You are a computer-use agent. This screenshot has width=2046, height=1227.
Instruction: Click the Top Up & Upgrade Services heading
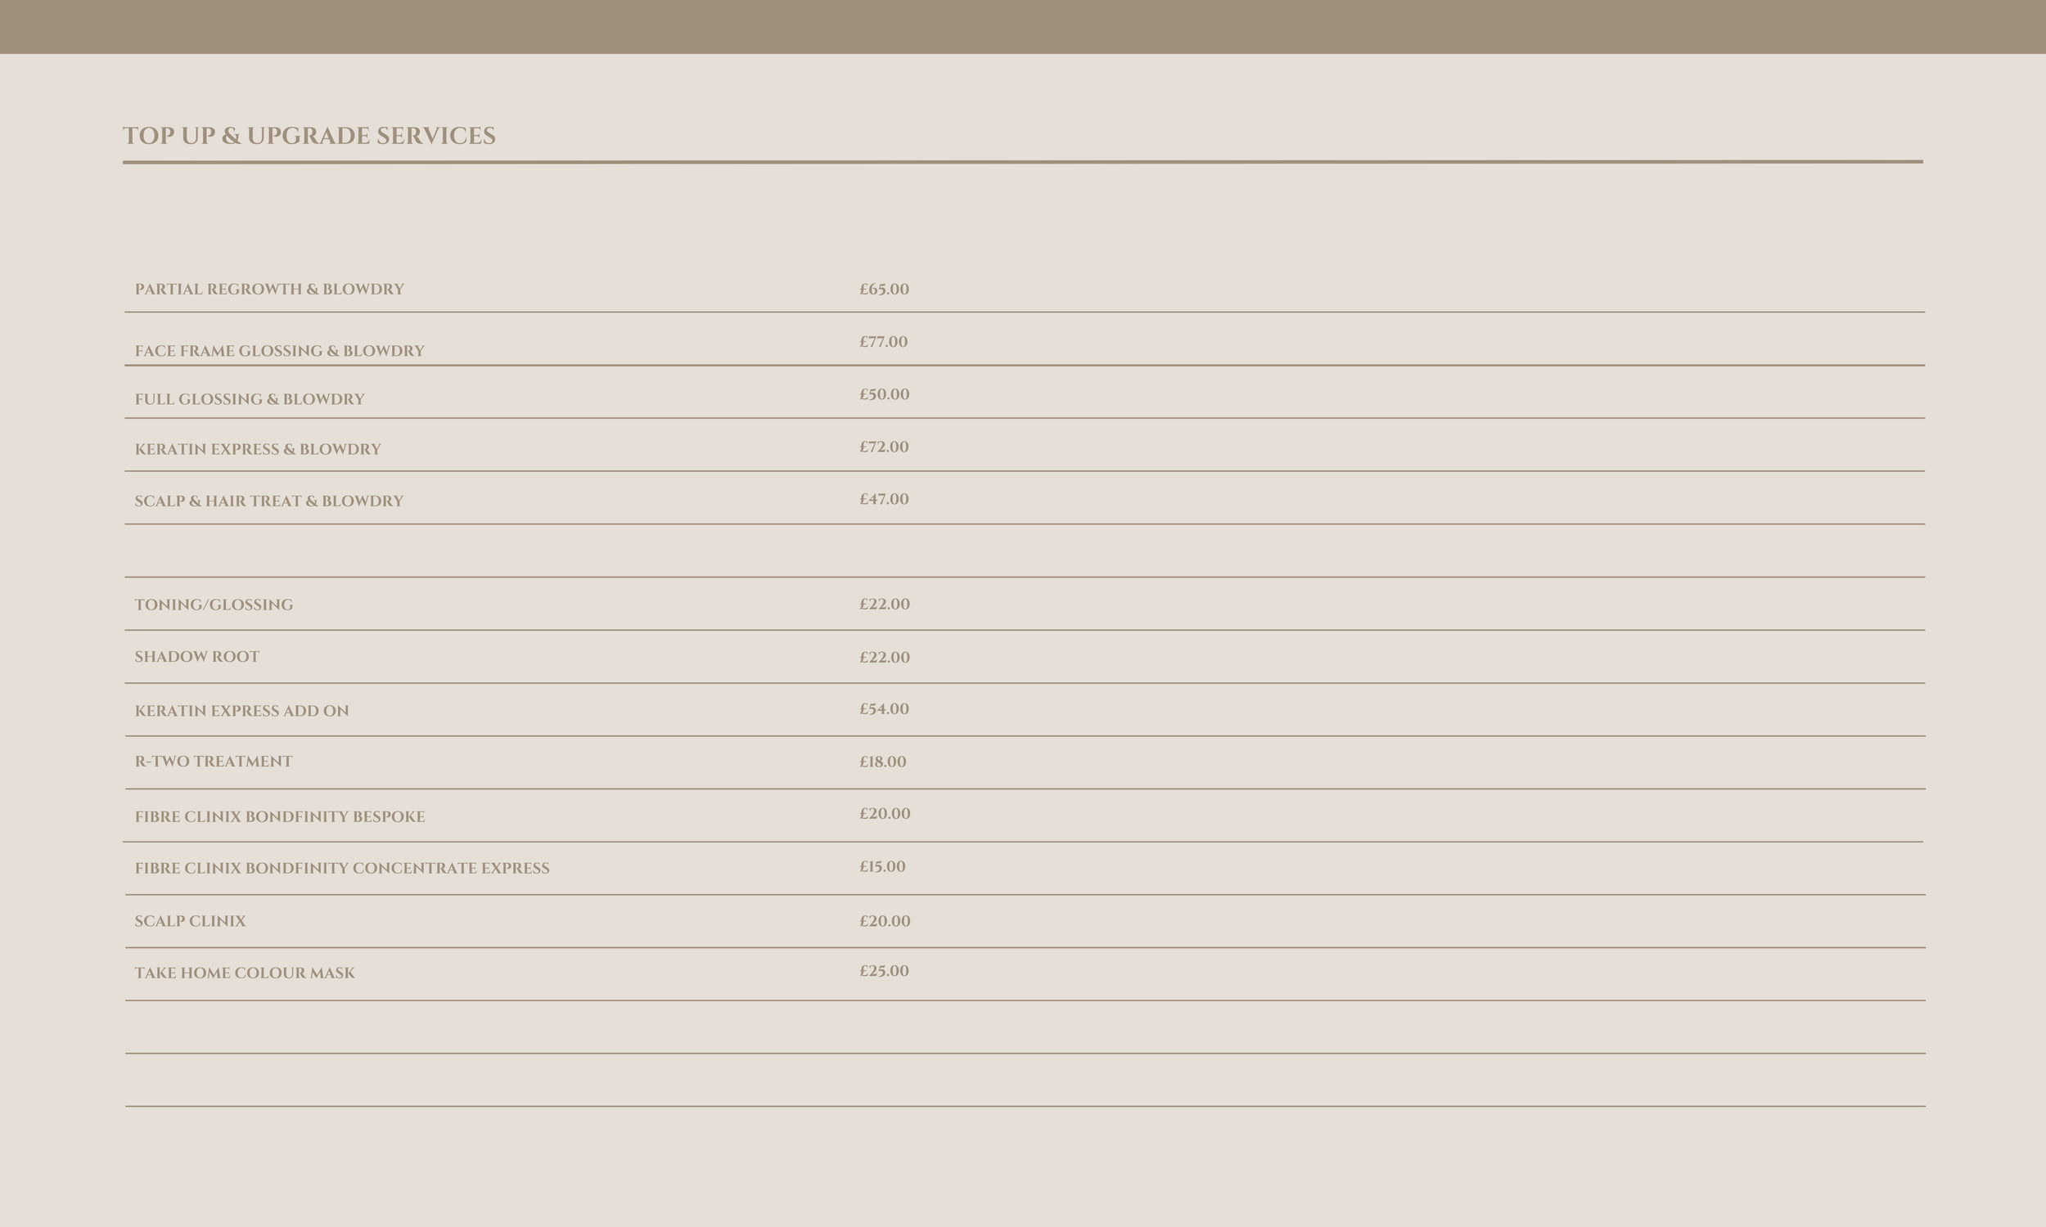(x=309, y=136)
